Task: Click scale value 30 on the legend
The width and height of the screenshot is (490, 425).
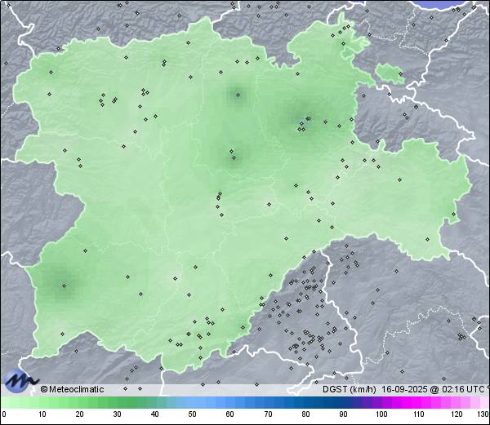Action: 117,414
